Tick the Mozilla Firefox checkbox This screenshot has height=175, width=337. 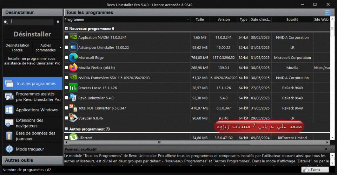[66, 67]
